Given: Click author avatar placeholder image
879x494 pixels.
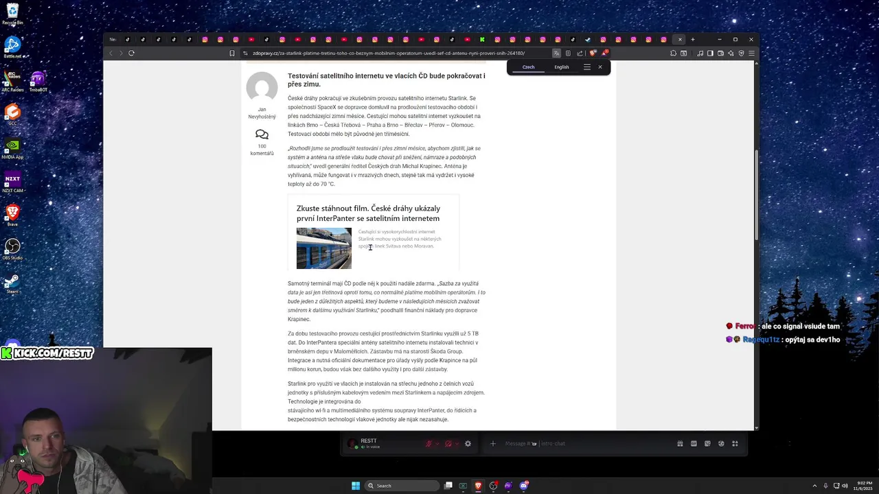Looking at the screenshot, I should 262,88.
